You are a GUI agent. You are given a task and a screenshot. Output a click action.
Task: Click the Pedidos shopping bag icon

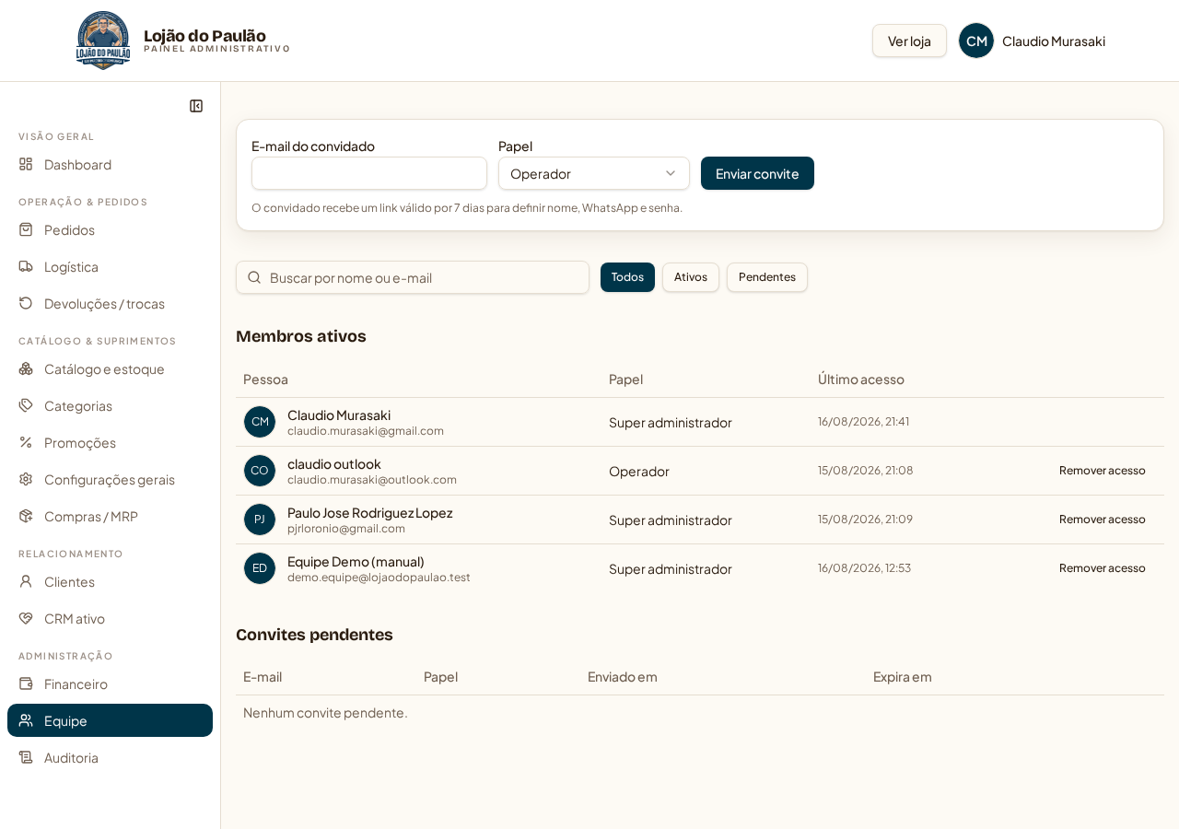tap(26, 229)
